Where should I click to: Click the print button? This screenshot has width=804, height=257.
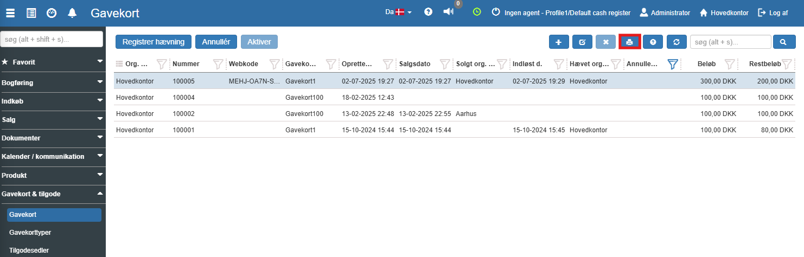(x=629, y=42)
